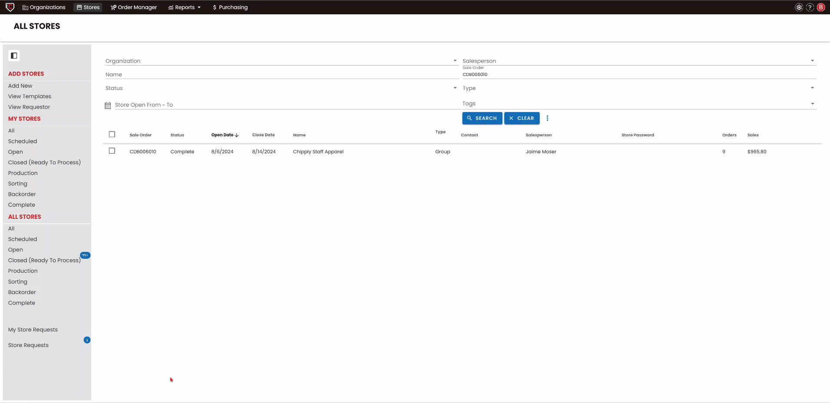Check the box for order CDB006010
830x403 pixels.
pos(112,151)
